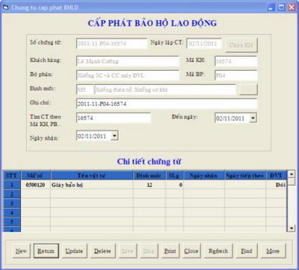299x270 pixels.
Task: Click the Mã số column header
Action: tap(36, 175)
